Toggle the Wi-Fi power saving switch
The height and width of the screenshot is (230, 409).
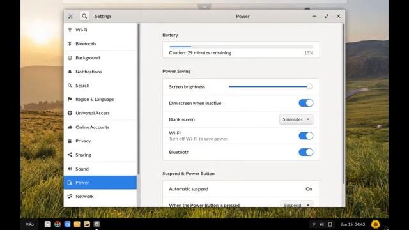tap(305, 135)
